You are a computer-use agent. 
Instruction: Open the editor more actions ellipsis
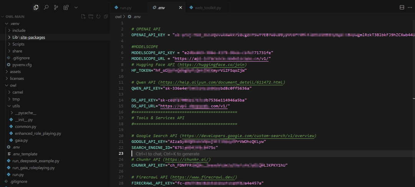(x=410, y=8)
